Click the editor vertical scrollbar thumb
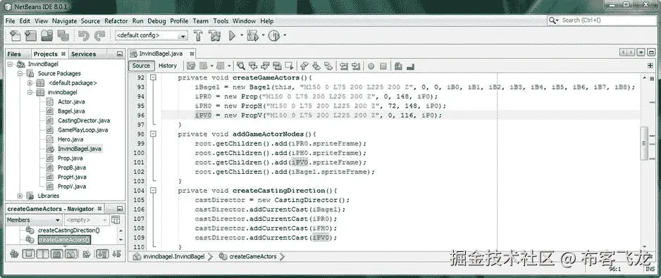The height and width of the screenshot is (278, 661). coord(644,144)
